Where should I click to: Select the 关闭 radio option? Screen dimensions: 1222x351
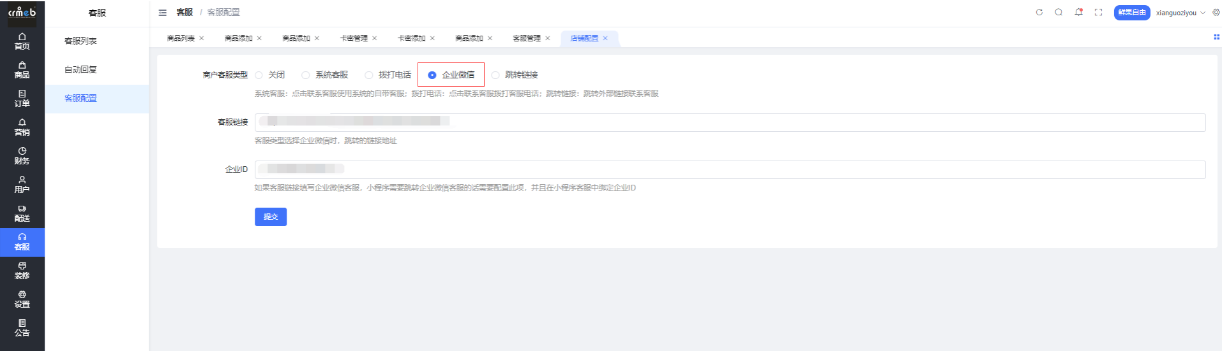pos(259,75)
